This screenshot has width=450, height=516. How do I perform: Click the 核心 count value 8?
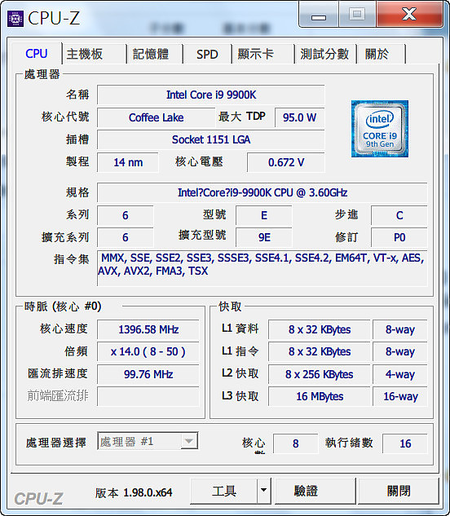coord(296,443)
